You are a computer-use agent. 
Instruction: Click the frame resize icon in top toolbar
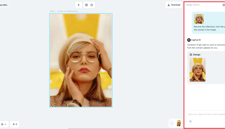[x=86, y=5]
